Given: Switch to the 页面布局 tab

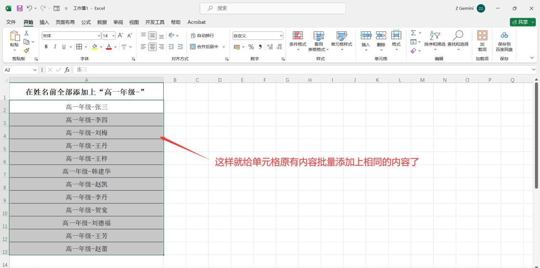Looking at the screenshot, I should (x=65, y=22).
